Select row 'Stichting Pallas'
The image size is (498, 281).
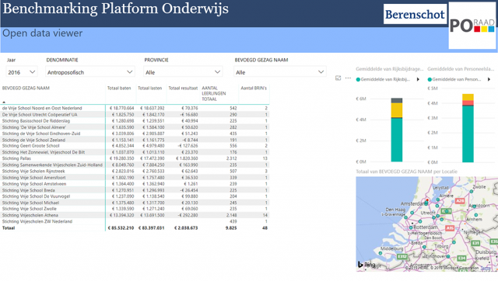(x=135, y=158)
